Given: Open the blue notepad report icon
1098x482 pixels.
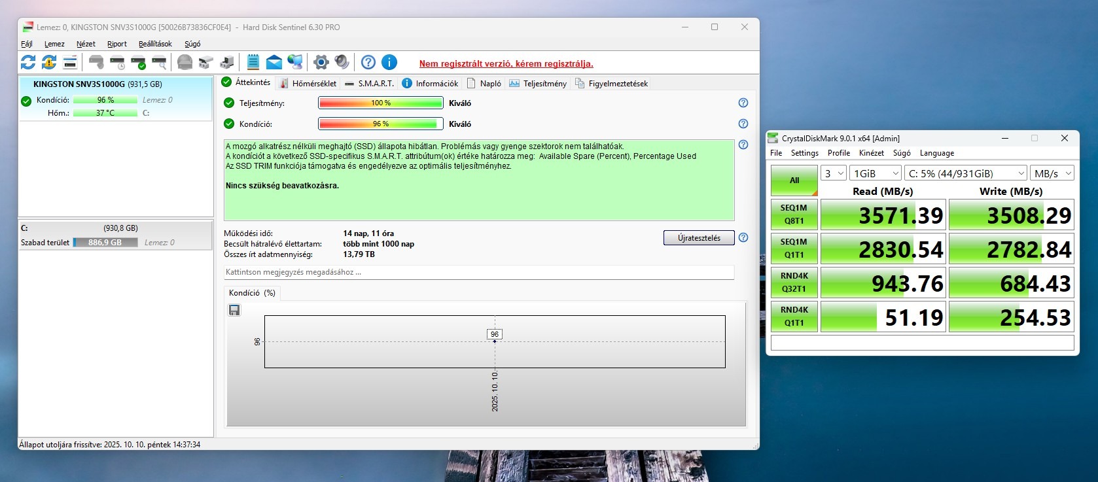Looking at the screenshot, I should point(253,62).
